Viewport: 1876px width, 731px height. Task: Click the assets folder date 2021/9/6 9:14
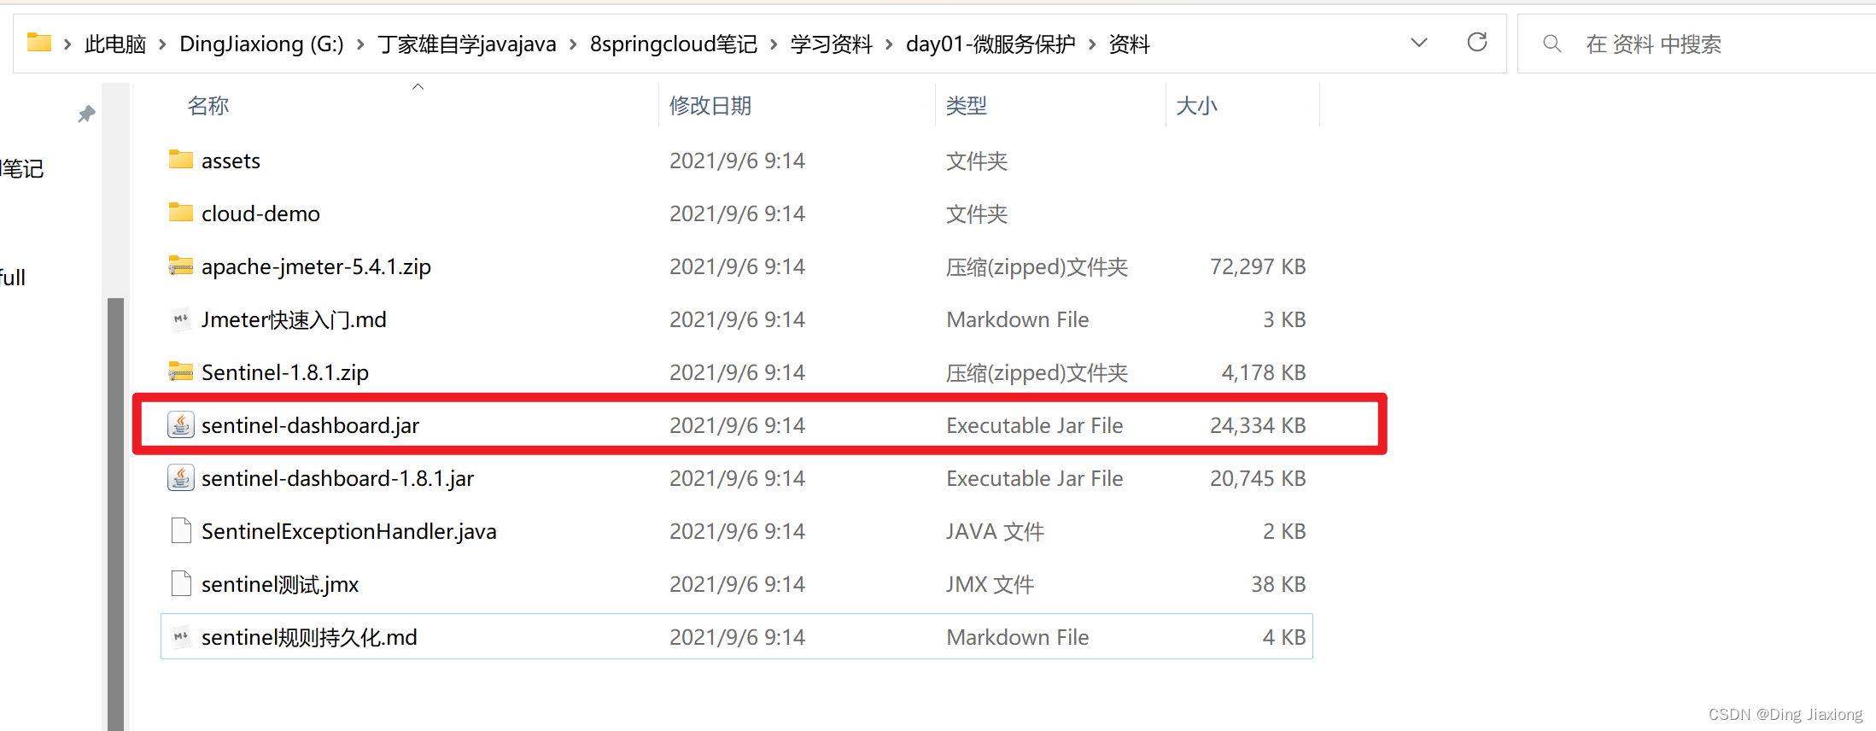pyautogui.click(x=737, y=161)
